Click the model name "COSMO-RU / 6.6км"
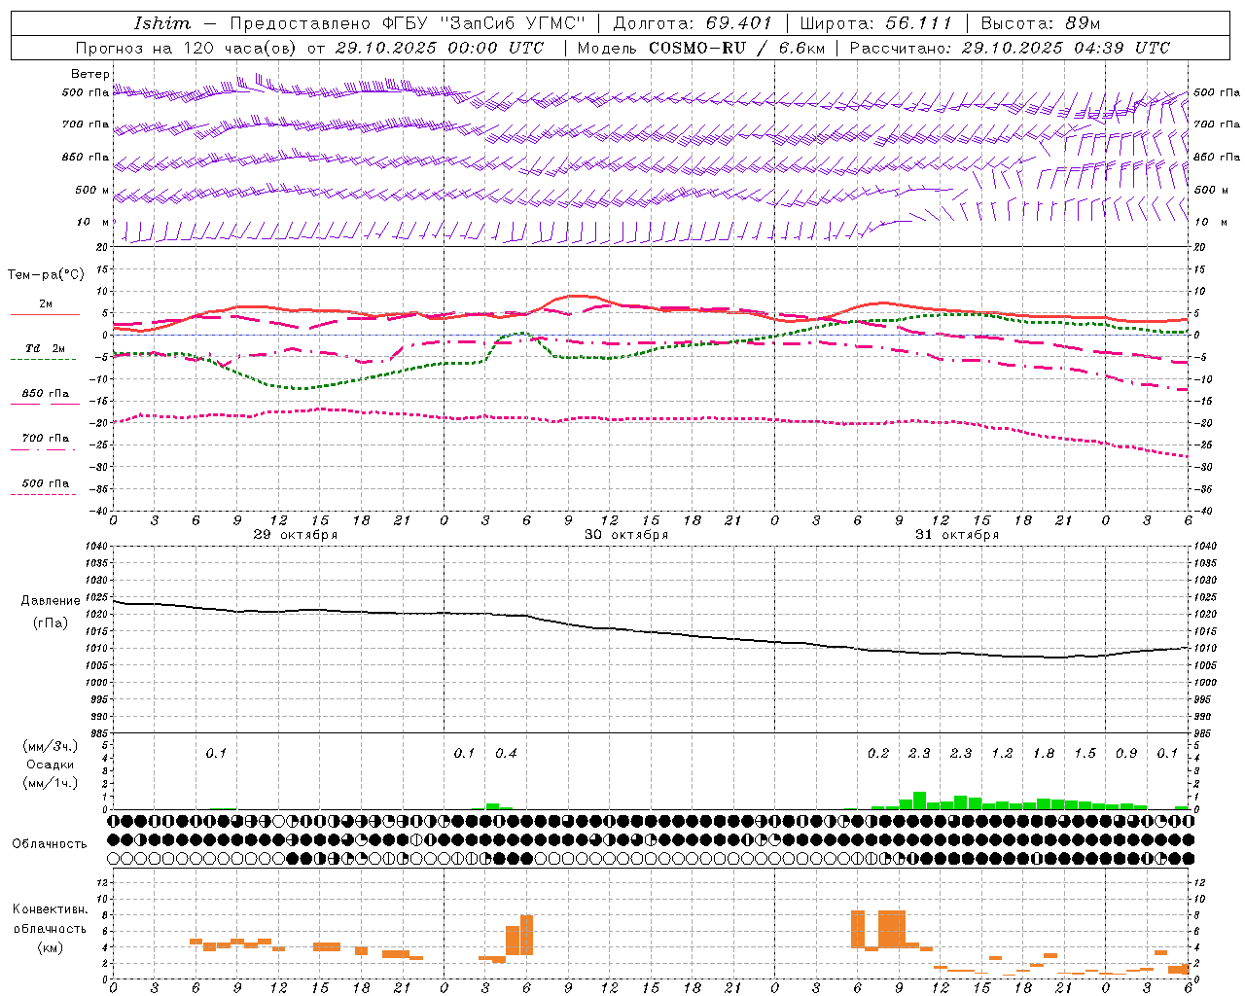 tap(736, 48)
